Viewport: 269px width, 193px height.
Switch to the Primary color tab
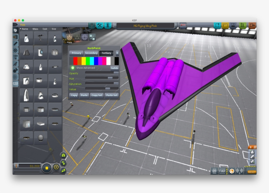click(x=76, y=53)
